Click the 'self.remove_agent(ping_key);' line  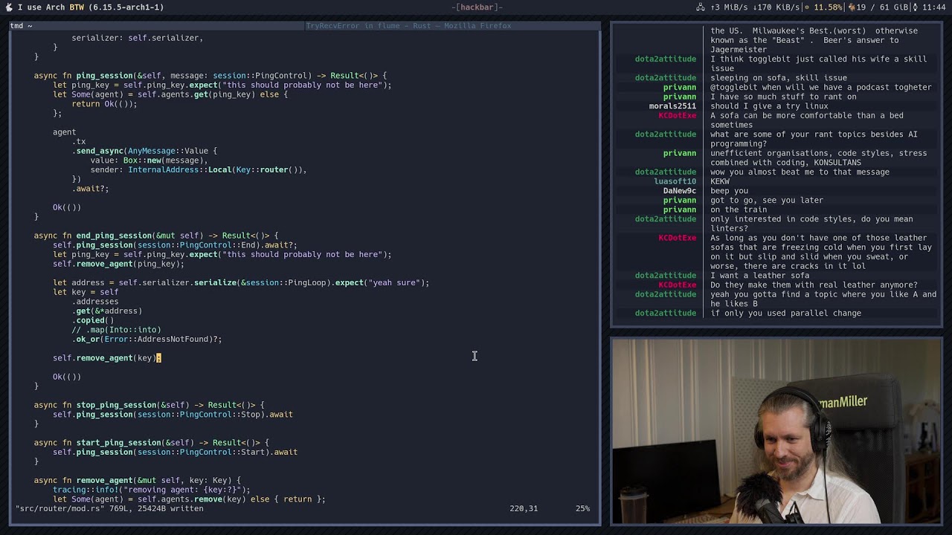coord(118,264)
